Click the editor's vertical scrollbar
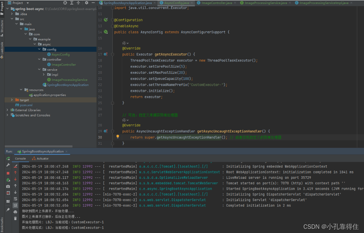Viewport: 364px width, 233px height. click(x=361, y=64)
